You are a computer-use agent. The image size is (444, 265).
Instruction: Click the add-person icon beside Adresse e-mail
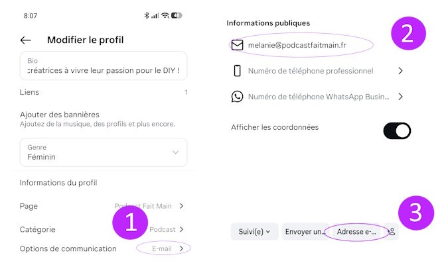click(x=392, y=232)
